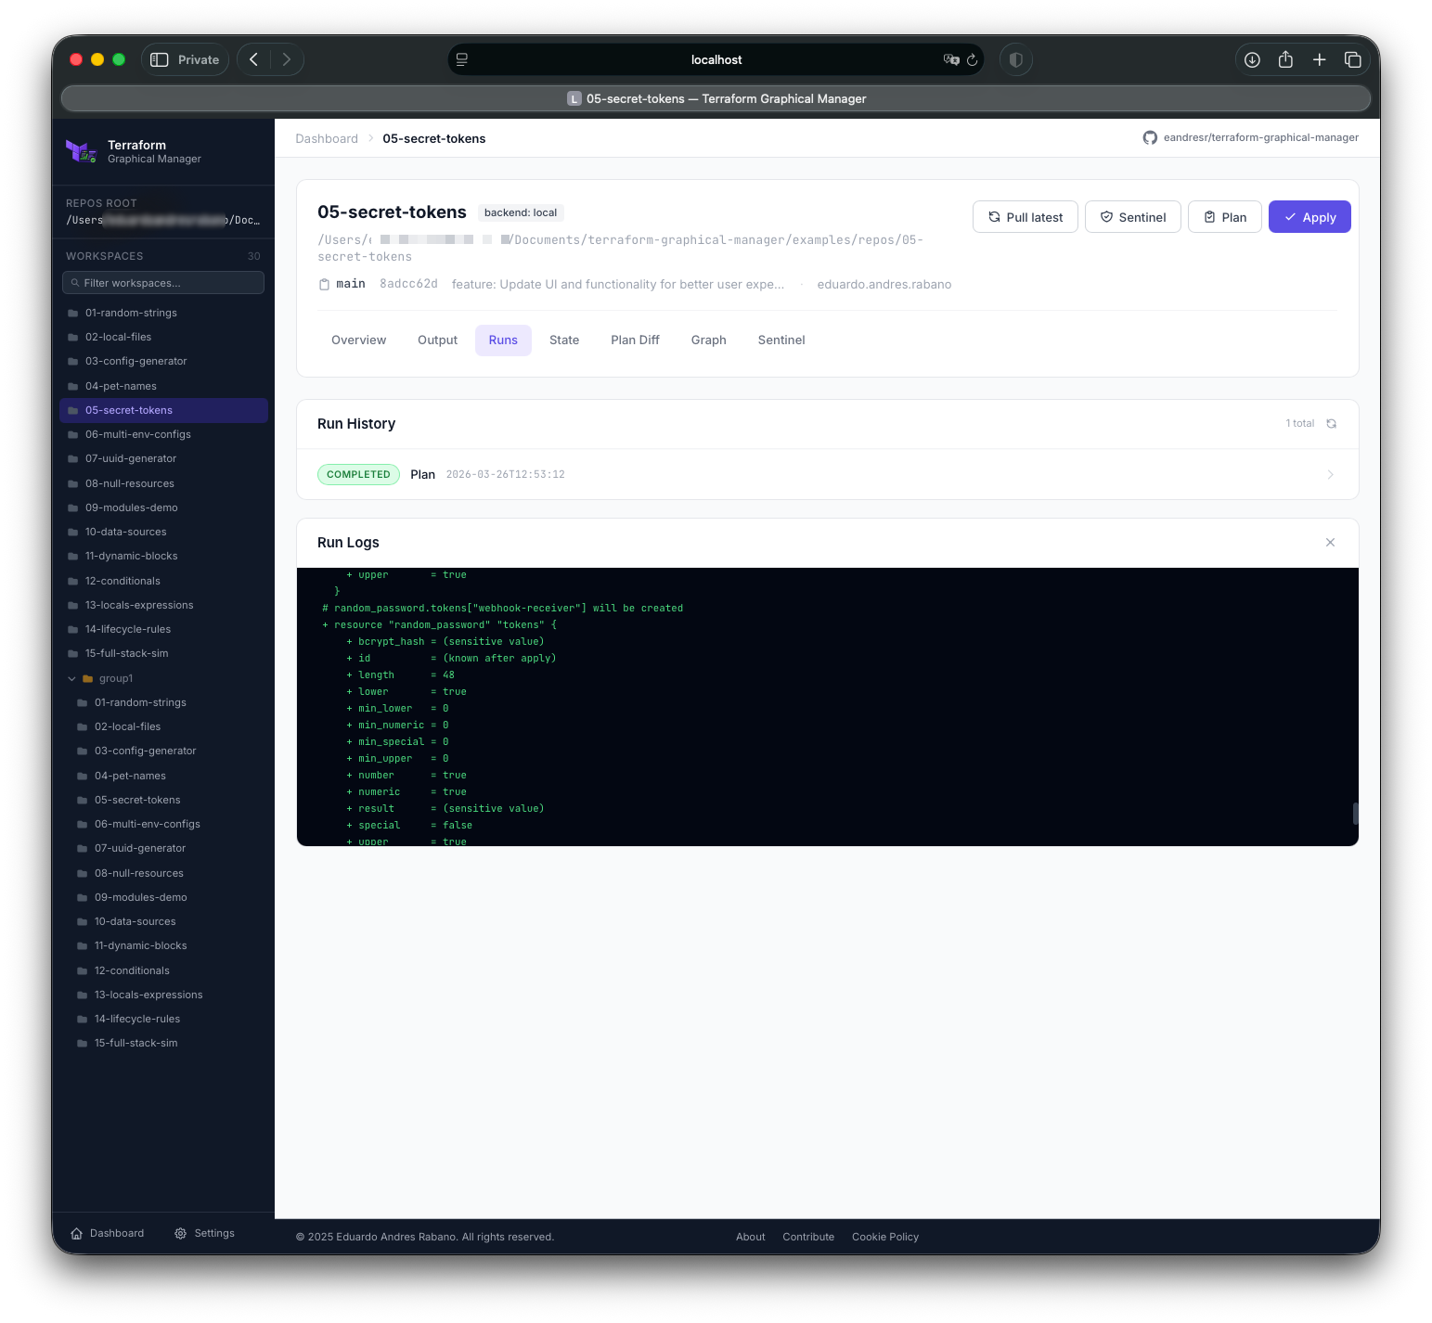Open the State tab
Screen dimensions: 1432x1323
coord(564,340)
